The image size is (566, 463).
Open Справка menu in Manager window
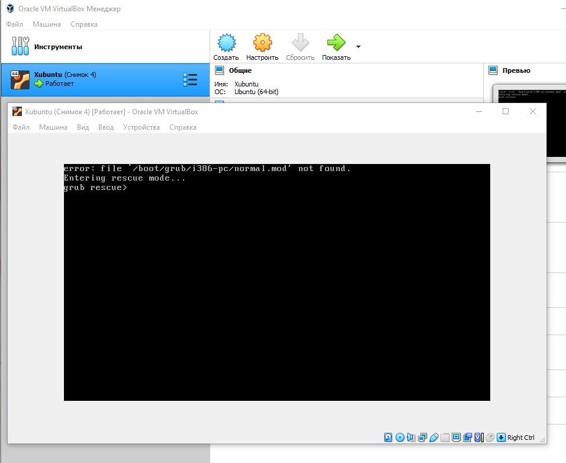click(x=83, y=24)
